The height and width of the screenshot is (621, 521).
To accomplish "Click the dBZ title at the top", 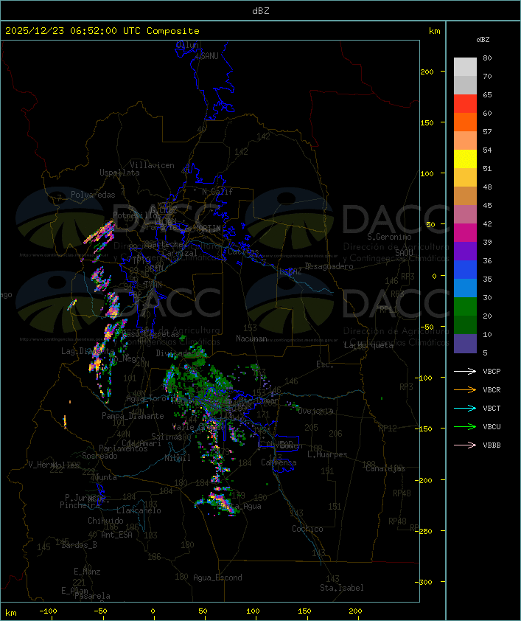I will (x=261, y=11).
